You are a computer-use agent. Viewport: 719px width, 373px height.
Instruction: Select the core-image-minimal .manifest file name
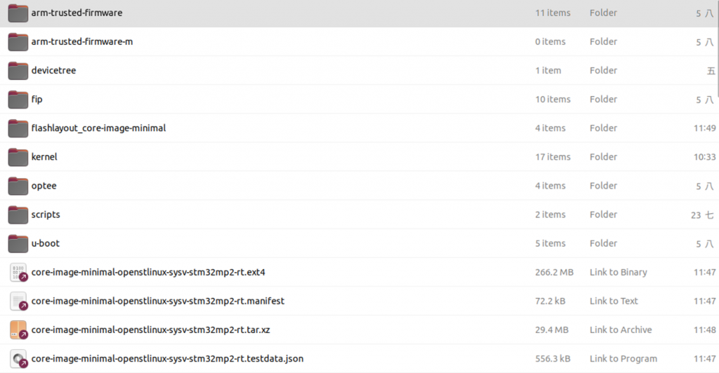click(158, 301)
